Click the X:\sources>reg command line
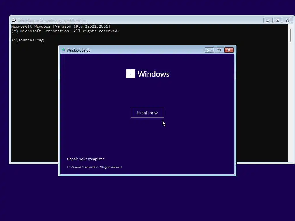Viewport: 295px width, 221px height. (x=27, y=40)
